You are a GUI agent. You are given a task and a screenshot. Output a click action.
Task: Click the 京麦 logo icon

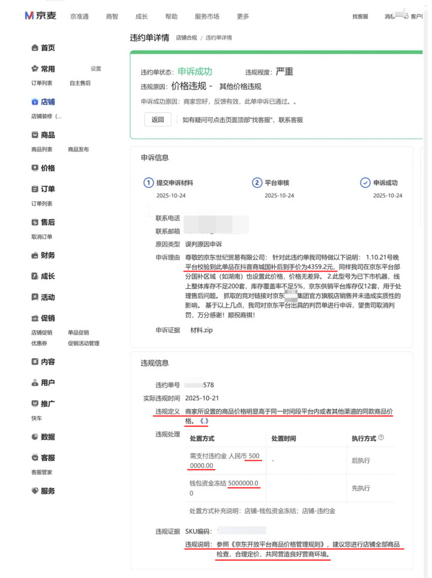pos(29,16)
